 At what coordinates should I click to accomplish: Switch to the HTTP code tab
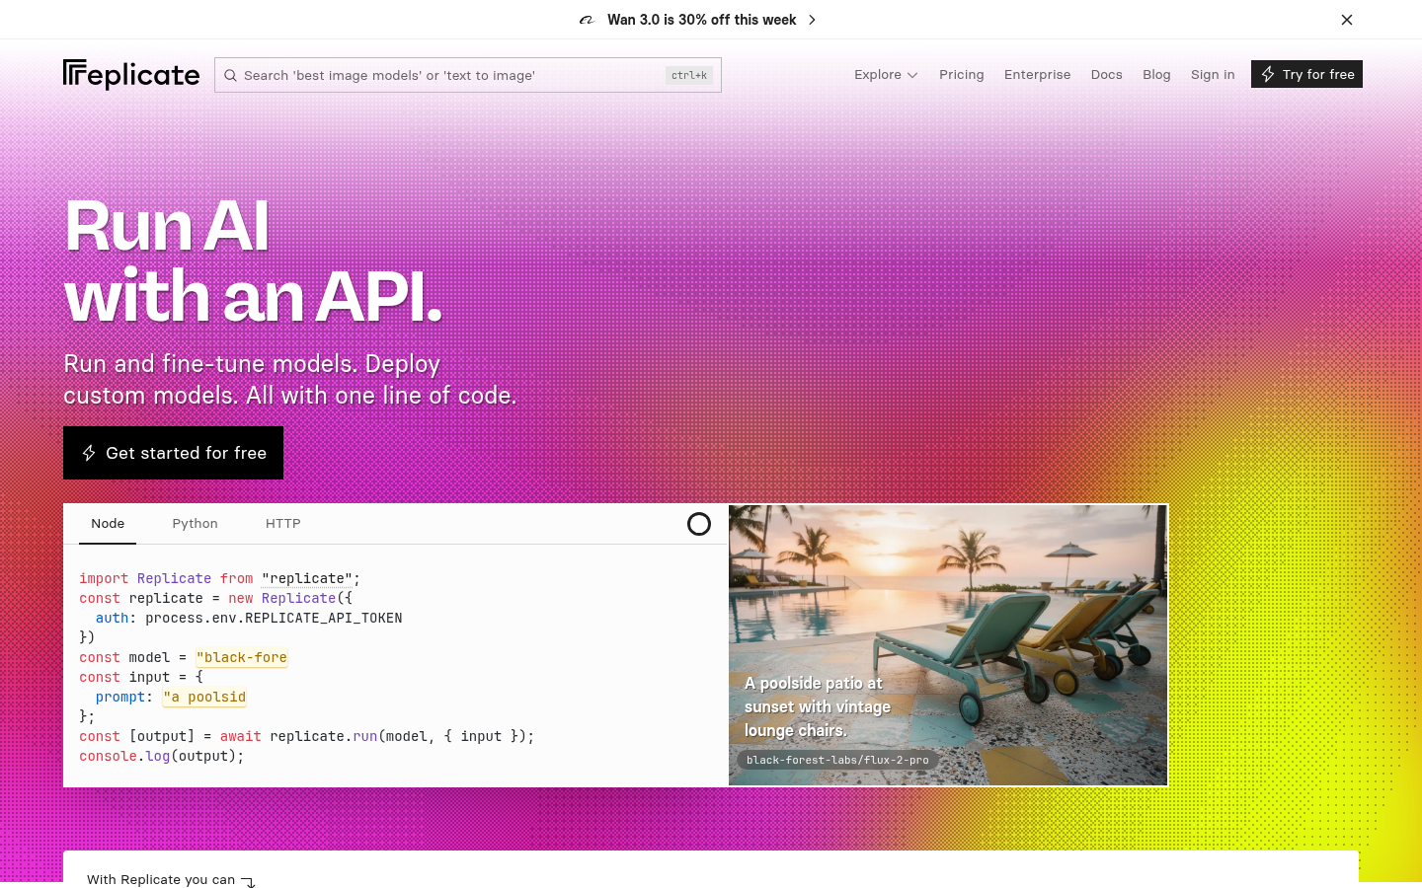(283, 524)
